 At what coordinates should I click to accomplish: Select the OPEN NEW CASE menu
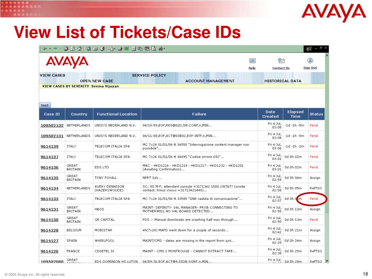(x=97, y=81)
